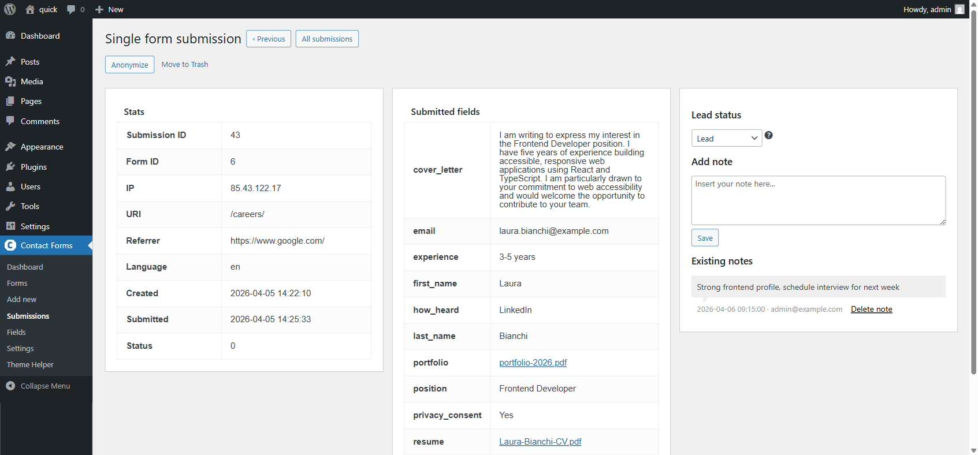978x455 pixels.
Task: Open the site home icon 'quick'
Action: pyautogui.click(x=31, y=9)
